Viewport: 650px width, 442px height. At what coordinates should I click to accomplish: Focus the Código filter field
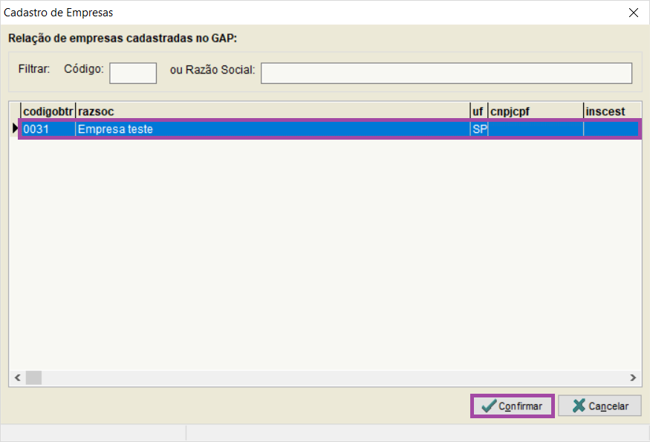tap(133, 73)
